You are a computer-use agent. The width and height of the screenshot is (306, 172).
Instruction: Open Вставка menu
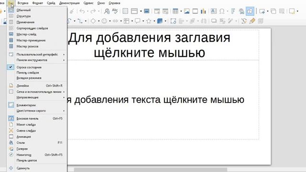[x=23, y=3]
